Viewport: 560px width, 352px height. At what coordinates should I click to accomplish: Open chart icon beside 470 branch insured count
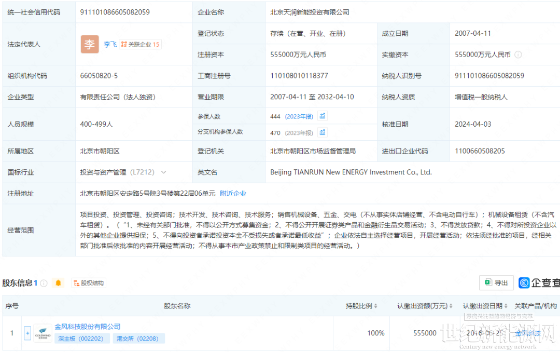[323, 132]
